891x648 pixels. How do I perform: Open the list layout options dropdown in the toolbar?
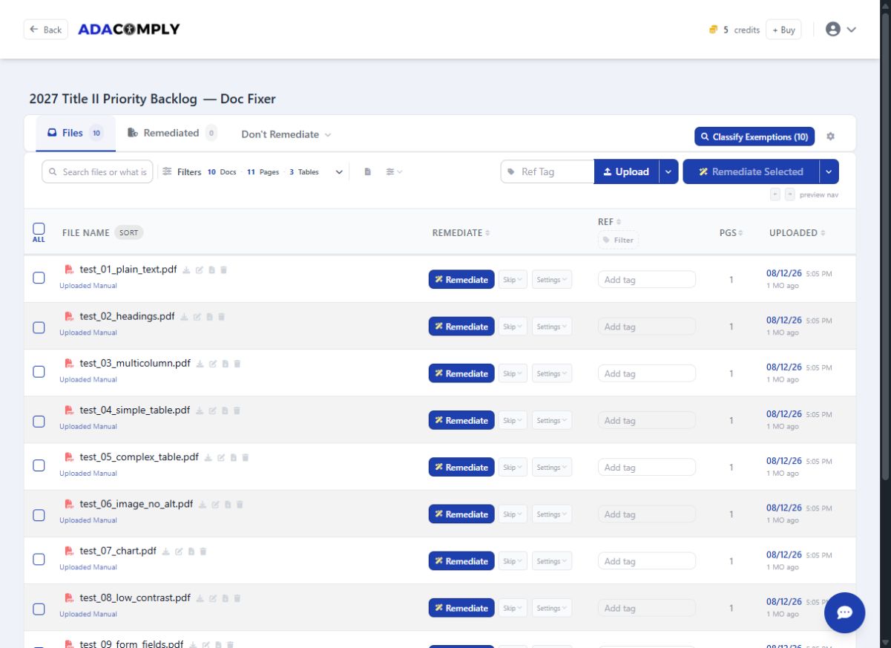click(x=394, y=171)
